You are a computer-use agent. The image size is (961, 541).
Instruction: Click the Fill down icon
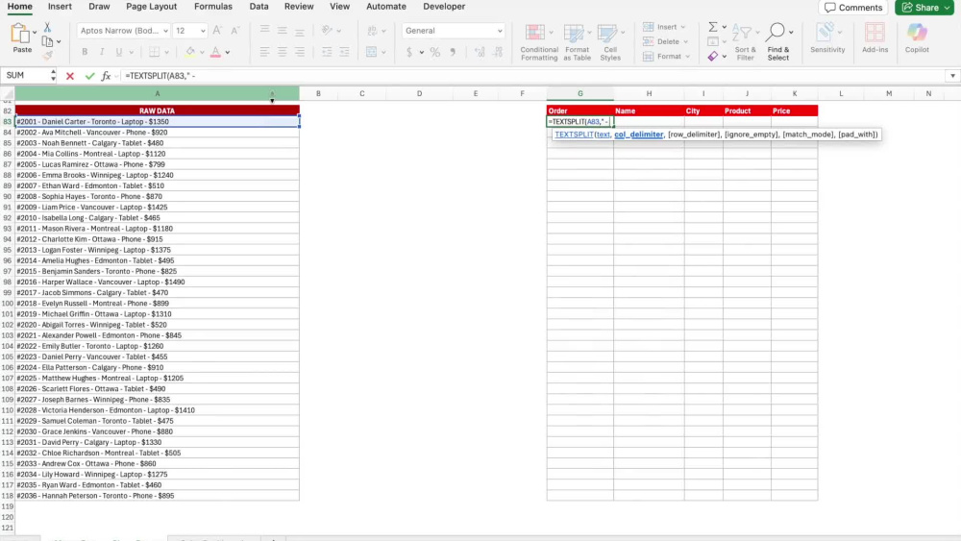pos(713,41)
